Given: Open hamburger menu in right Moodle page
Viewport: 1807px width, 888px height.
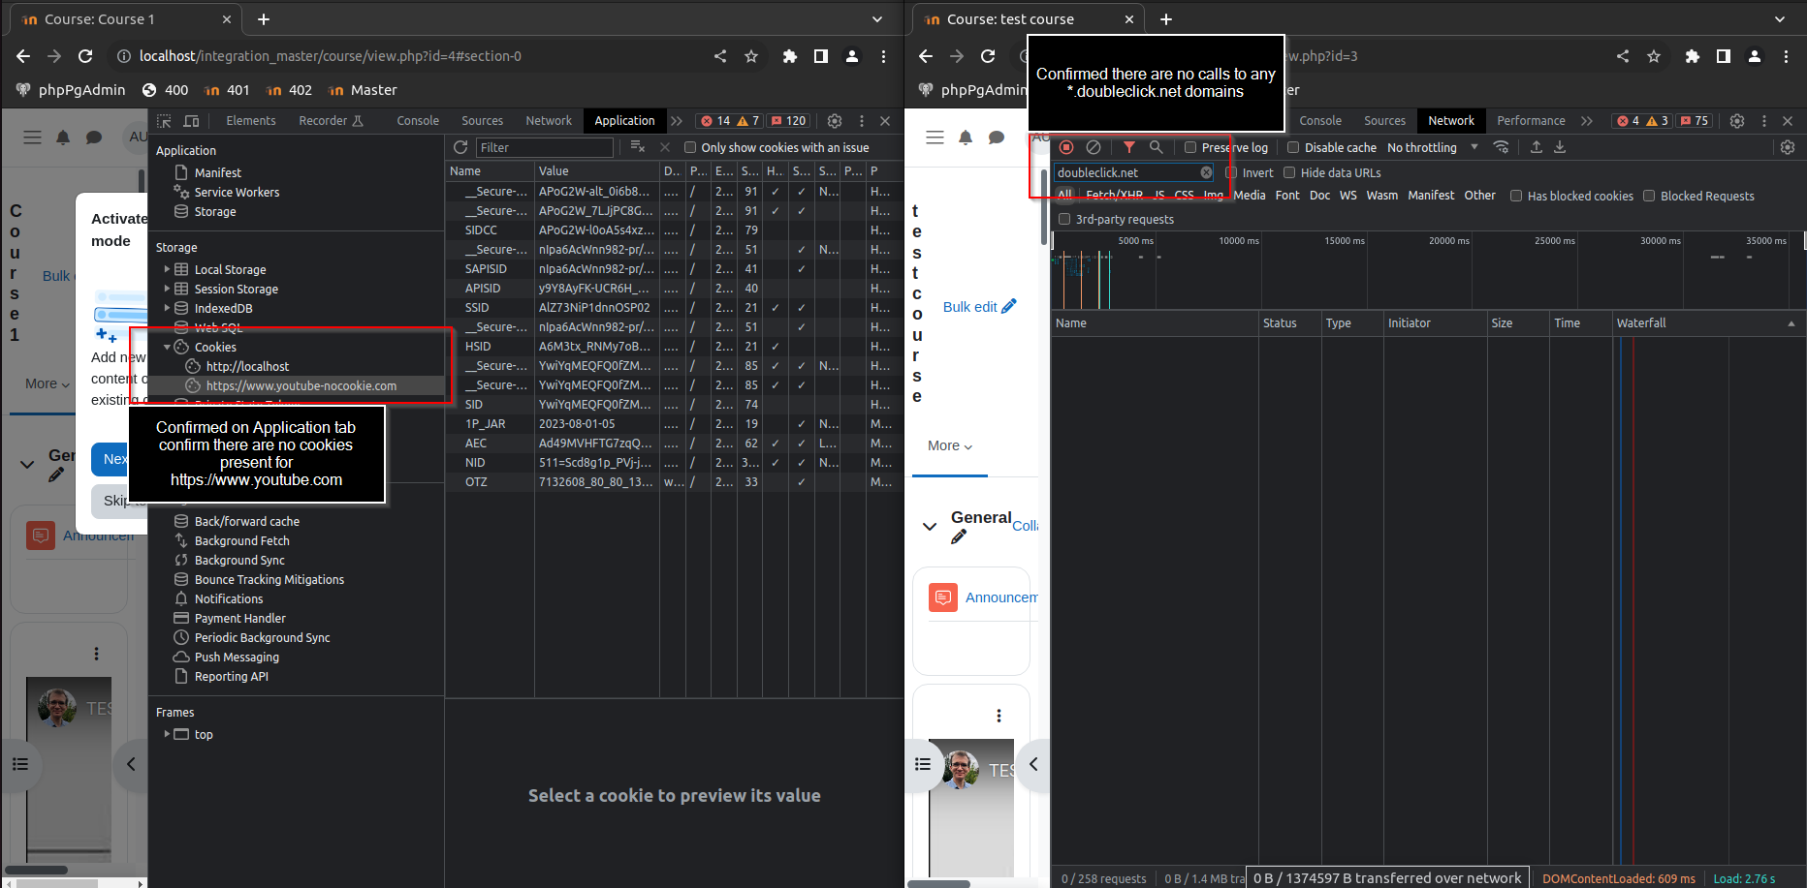Looking at the screenshot, I should (x=935, y=138).
